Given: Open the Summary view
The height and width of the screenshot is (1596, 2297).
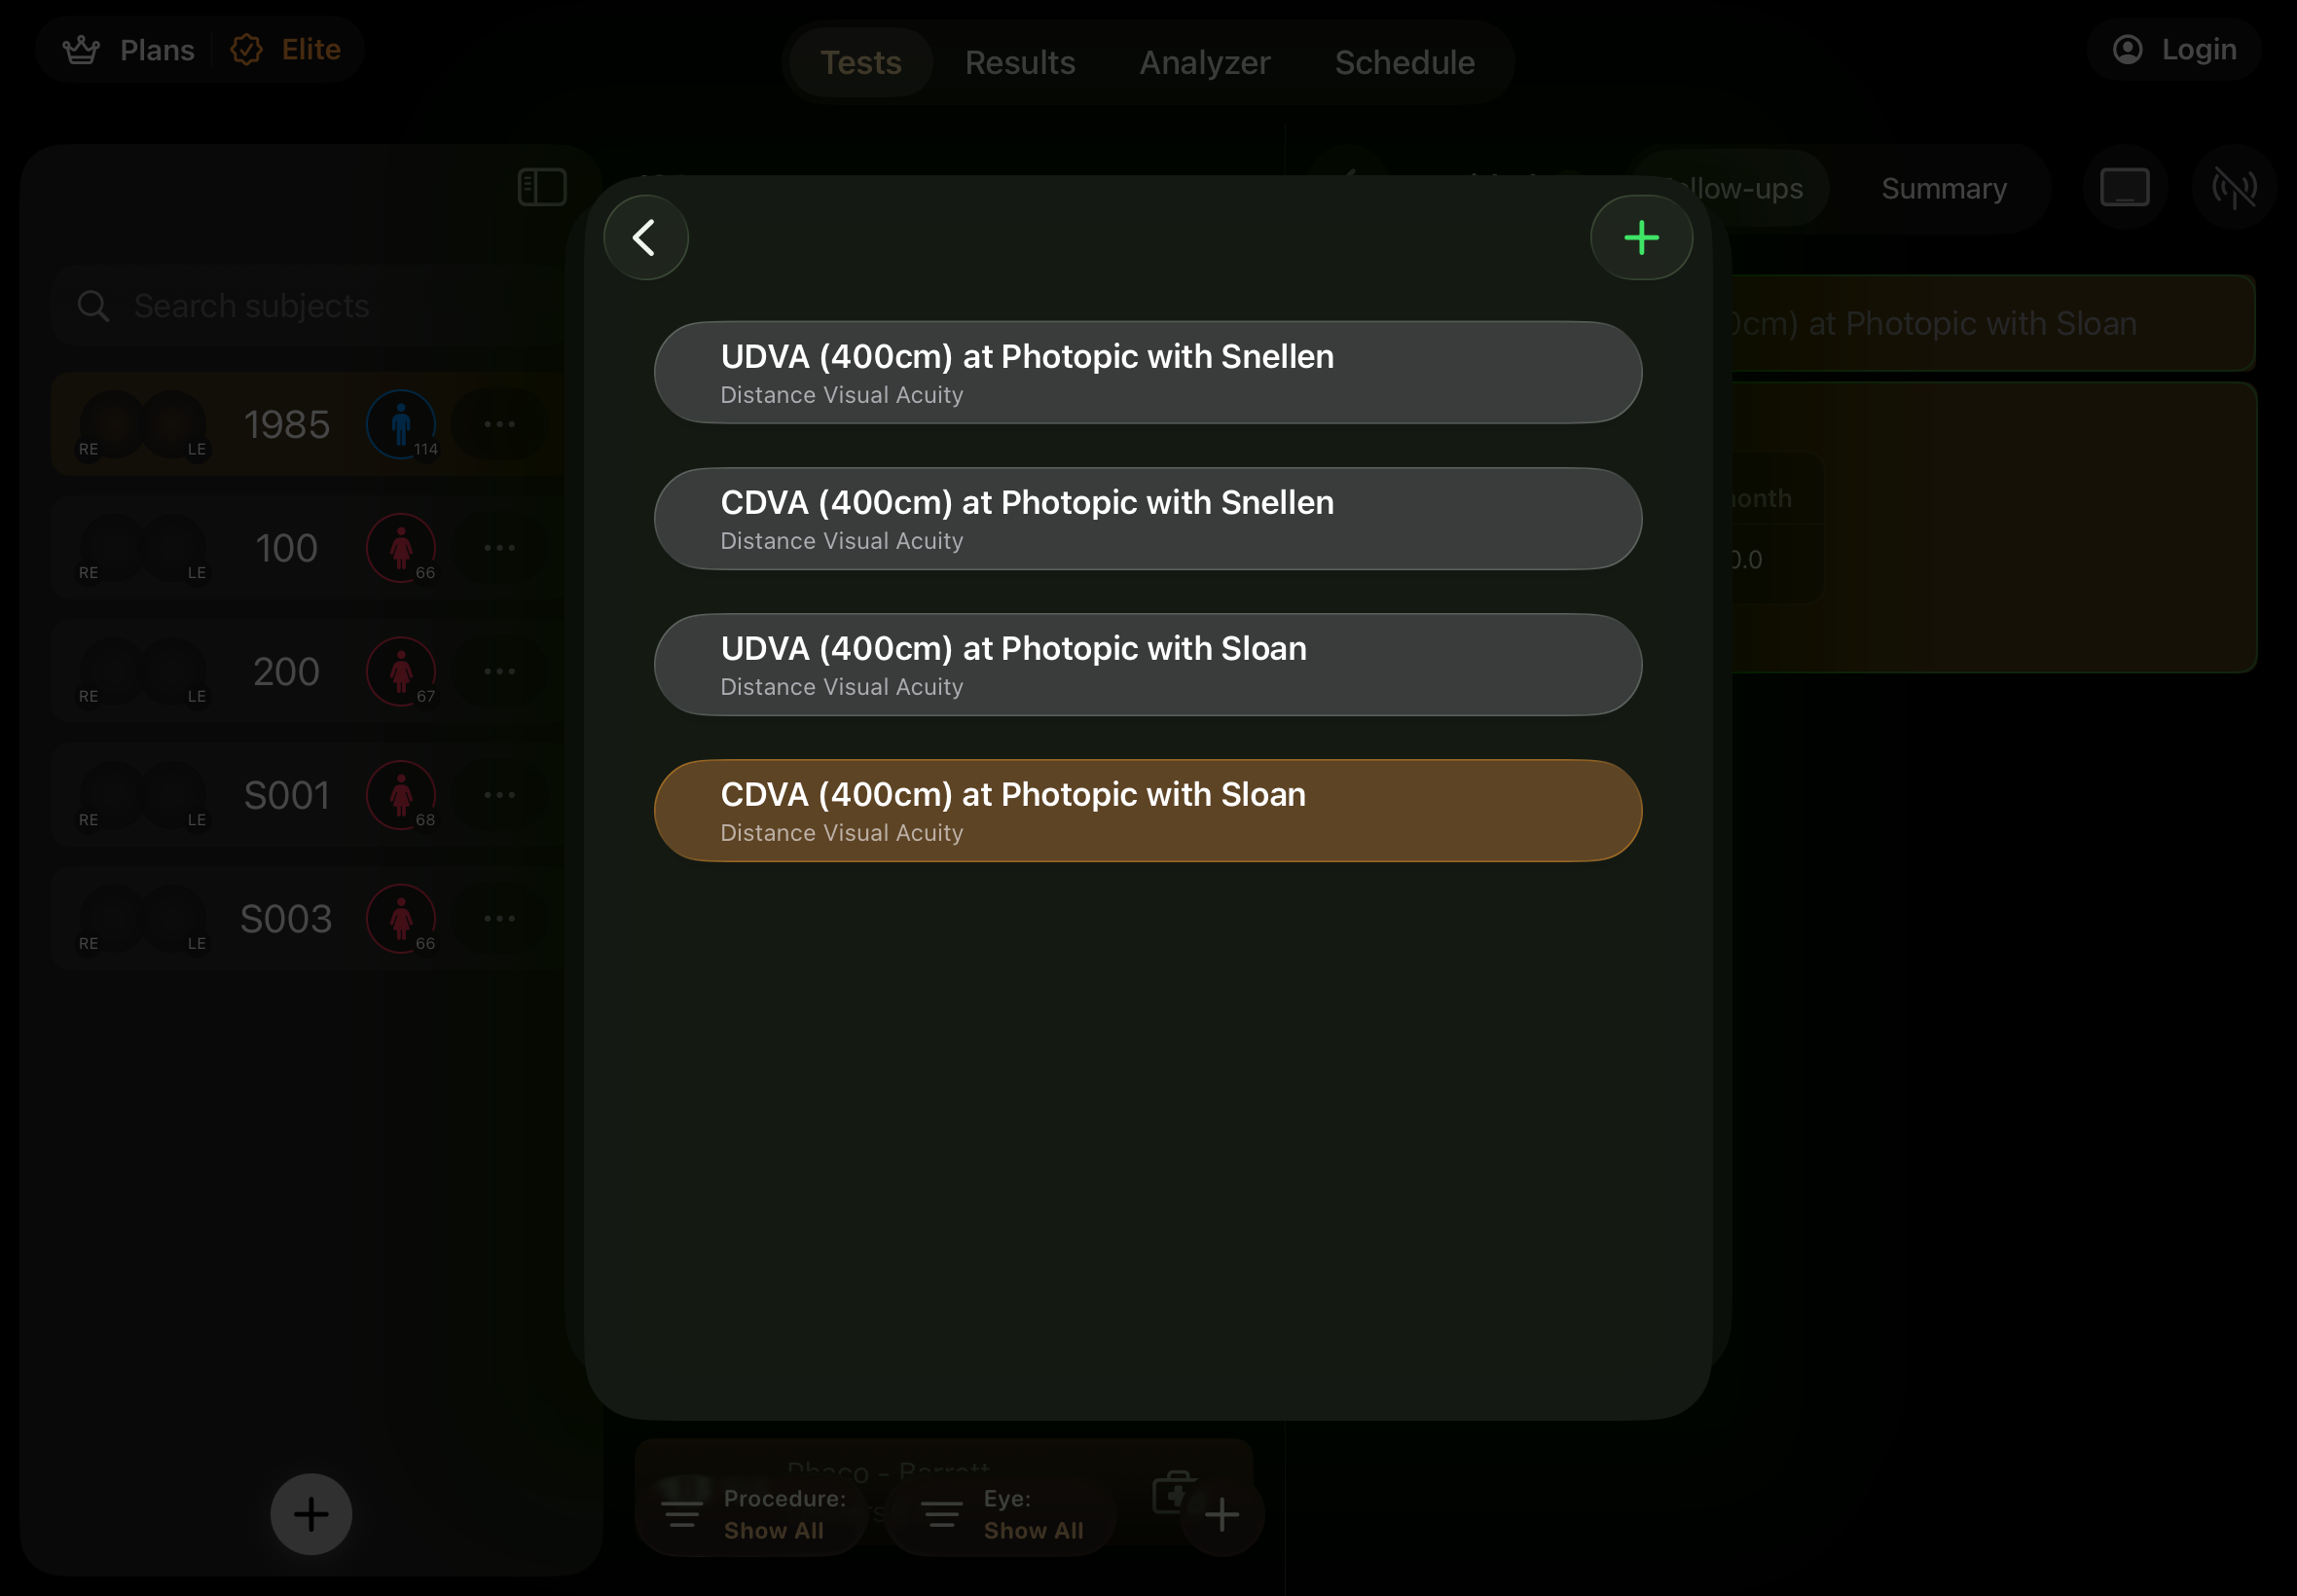Looking at the screenshot, I should point(1944,188).
